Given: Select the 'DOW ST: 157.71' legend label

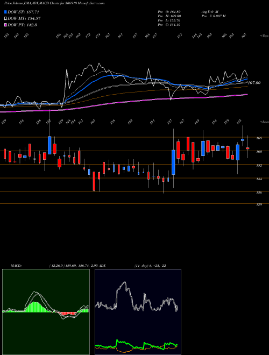Looking at the screenshot, I should pyautogui.click(x=23, y=12).
